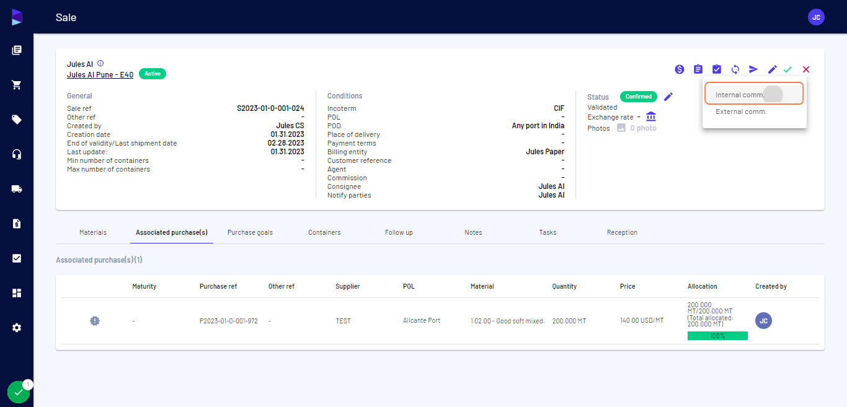
Task: Select Internal comm. menu option
Action: 754,95
